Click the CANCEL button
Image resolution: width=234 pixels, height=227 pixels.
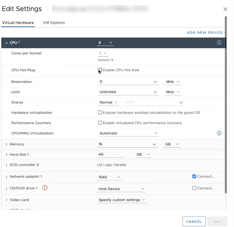(x=194, y=221)
